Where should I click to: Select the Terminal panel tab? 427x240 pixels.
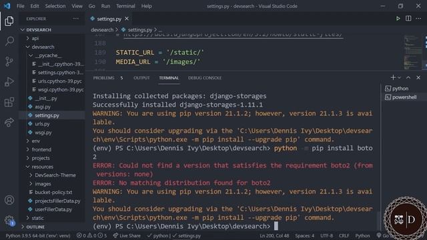coord(169,78)
